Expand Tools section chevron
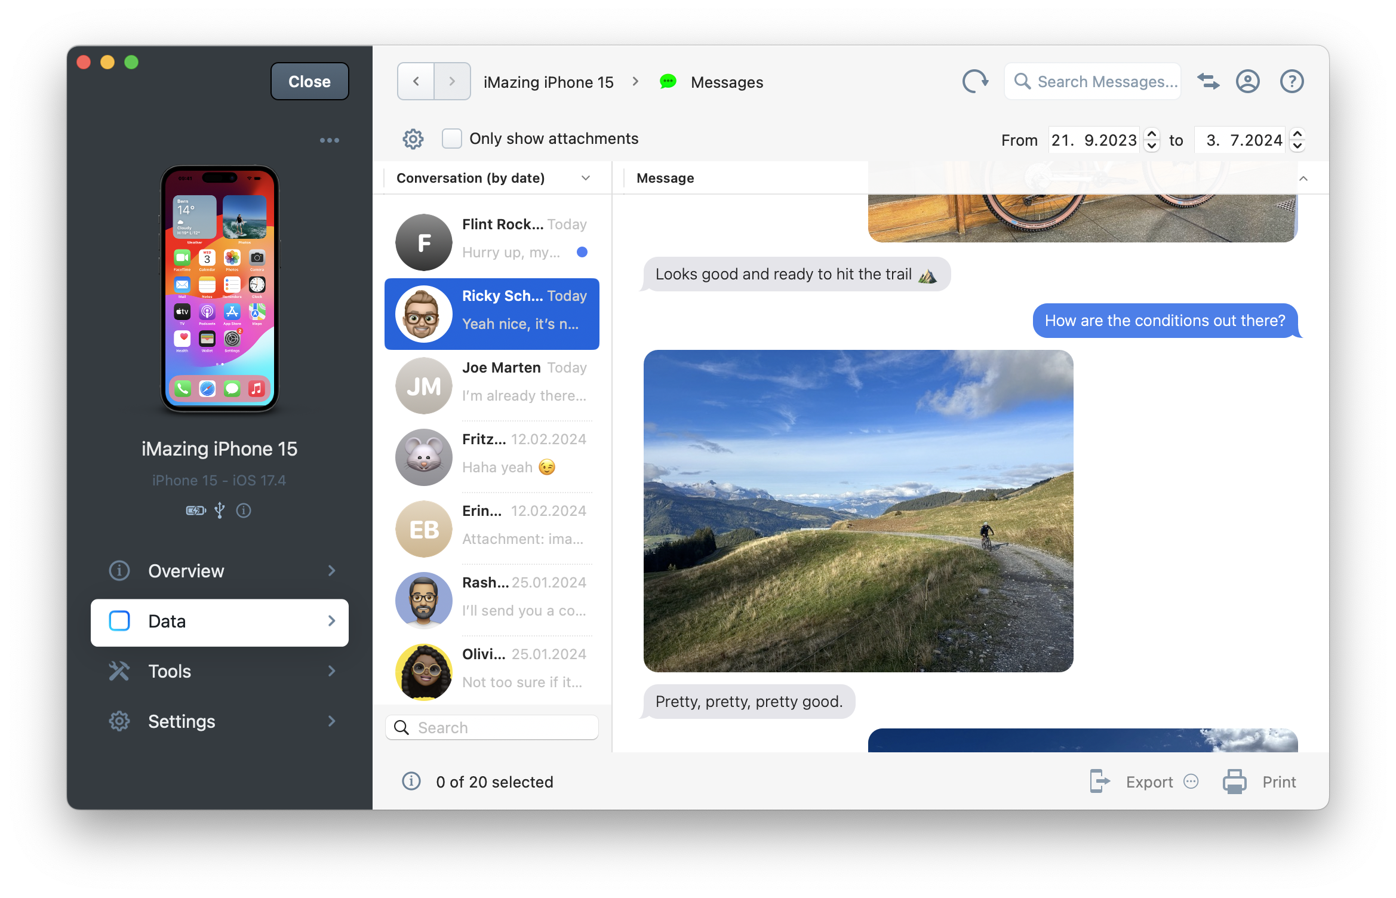The image size is (1396, 898). tap(332, 671)
